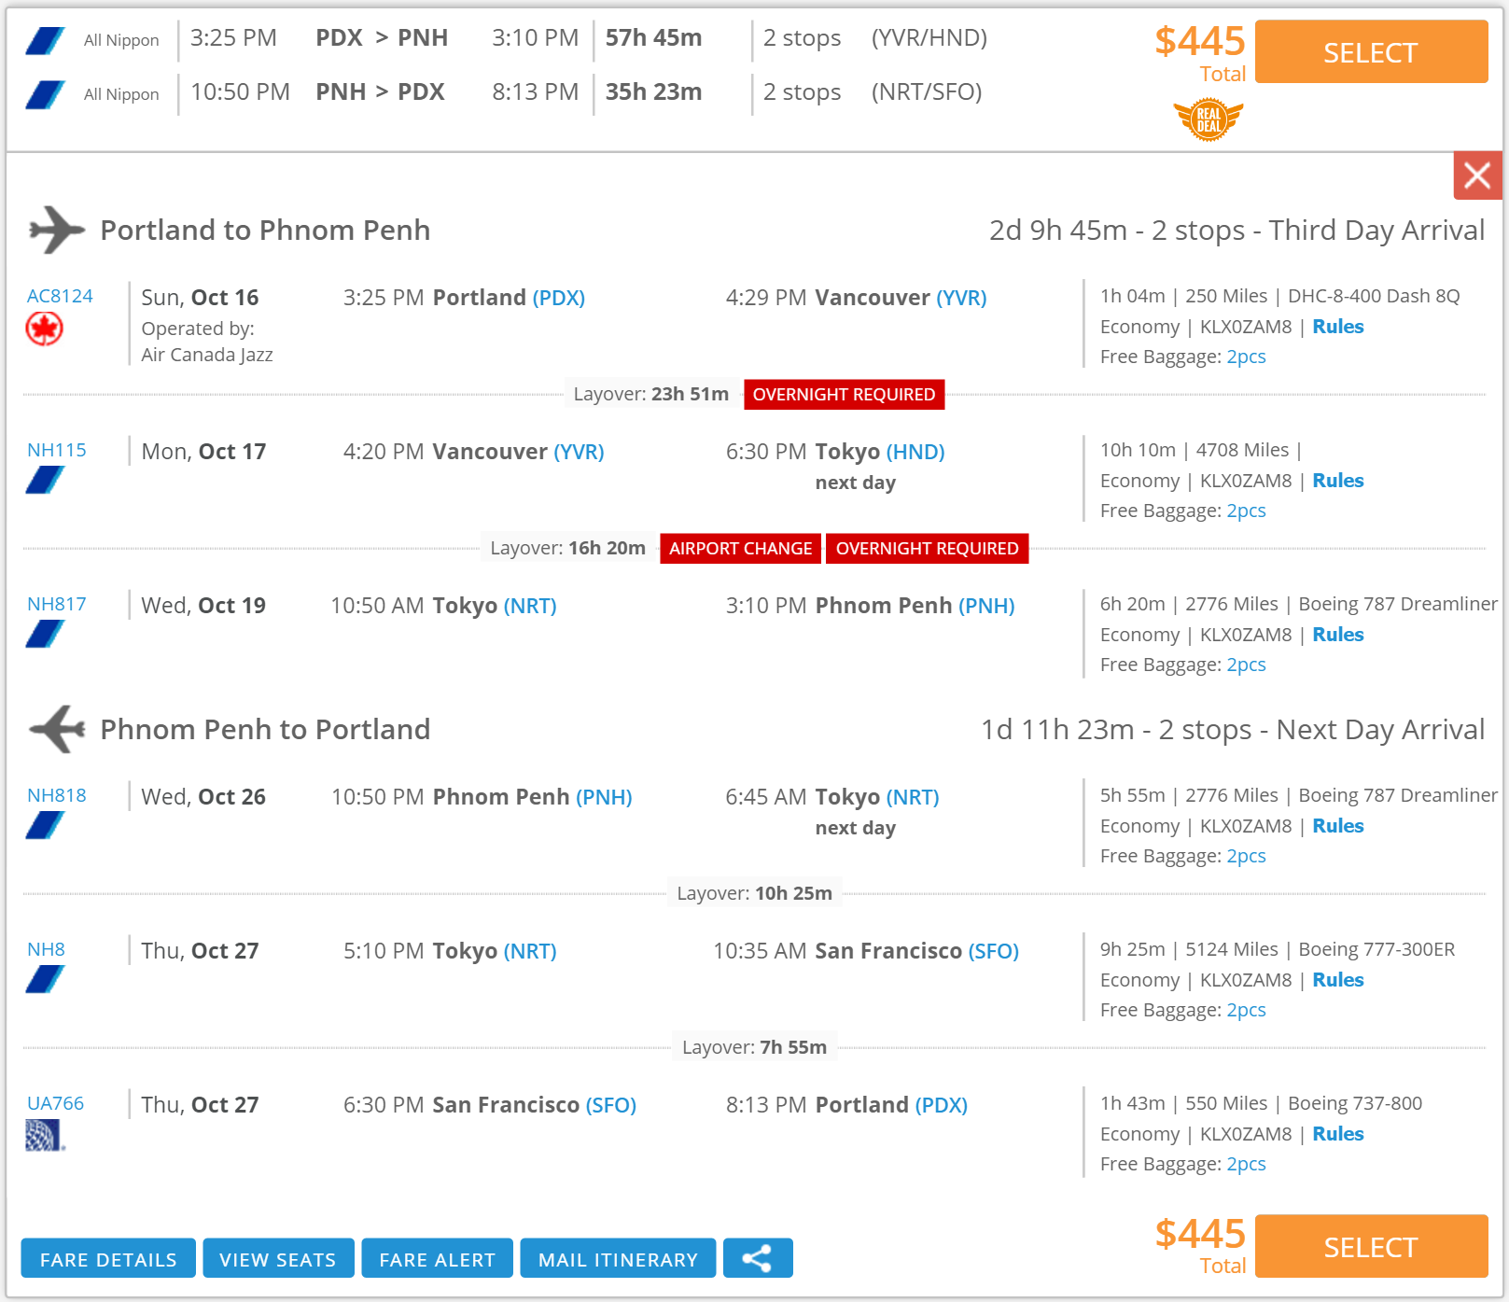The width and height of the screenshot is (1509, 1302).
Task: Click the ANA logo under NH8
Action: [45, 979]
